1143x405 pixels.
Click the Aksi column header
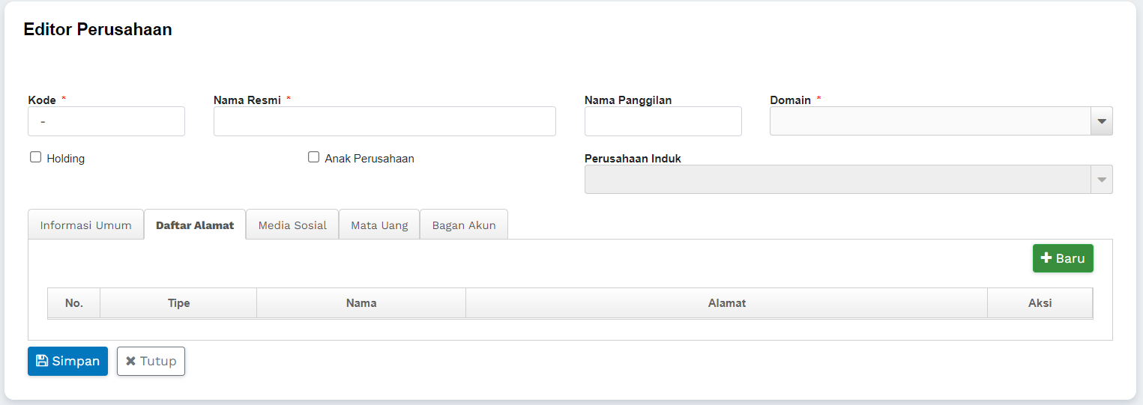[x=1040, y=303]
